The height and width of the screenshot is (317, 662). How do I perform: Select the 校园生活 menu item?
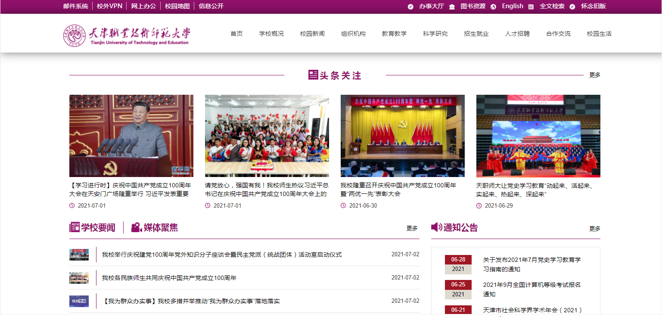tap(599, 34)
